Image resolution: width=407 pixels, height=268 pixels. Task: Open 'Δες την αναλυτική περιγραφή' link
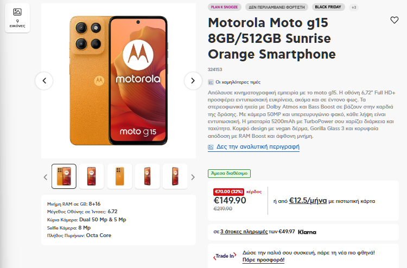click(258, 147)
